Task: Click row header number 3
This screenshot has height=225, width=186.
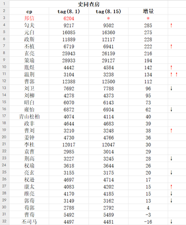Action: coord(4,18)
